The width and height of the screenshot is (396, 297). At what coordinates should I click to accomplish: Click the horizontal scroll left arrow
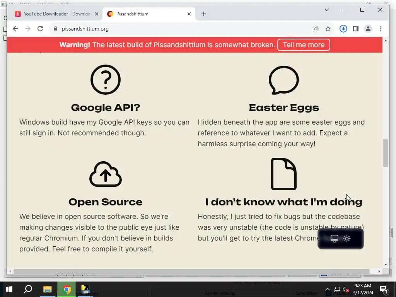click(10, 271)
